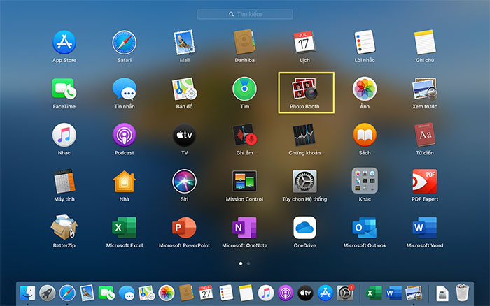Open the Ghi âm voice recorder

click(x=244, y=135)
